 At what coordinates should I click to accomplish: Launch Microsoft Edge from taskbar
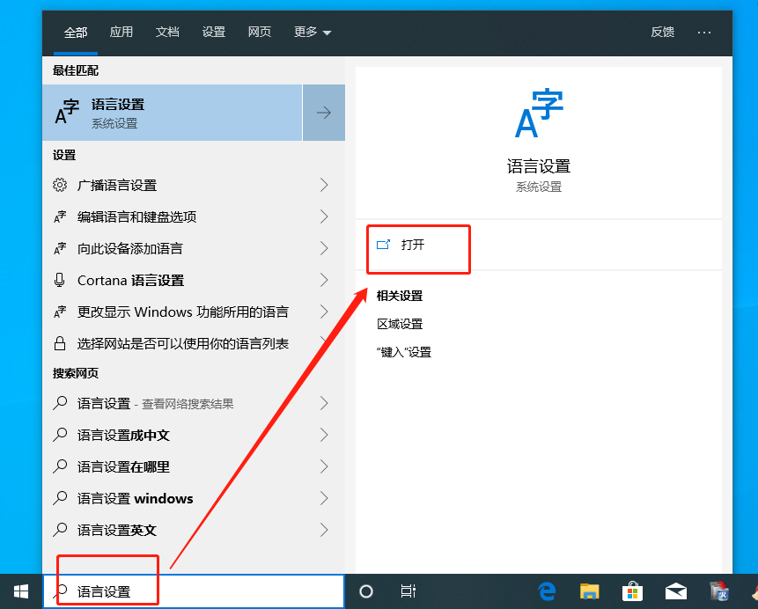coord(548,591)
